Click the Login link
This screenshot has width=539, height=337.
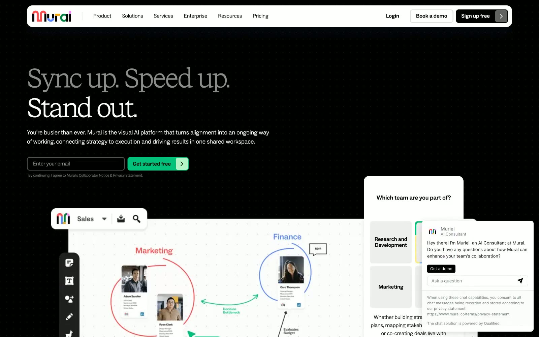pos(392,16)
